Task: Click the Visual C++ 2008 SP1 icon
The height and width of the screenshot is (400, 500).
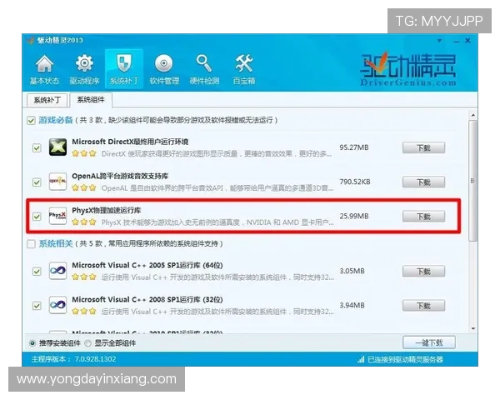Action: [x=57, y=305]
